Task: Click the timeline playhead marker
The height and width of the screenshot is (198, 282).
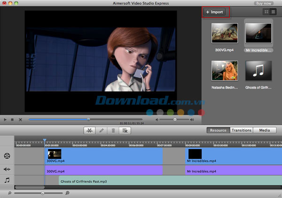Action: (45, 140)
